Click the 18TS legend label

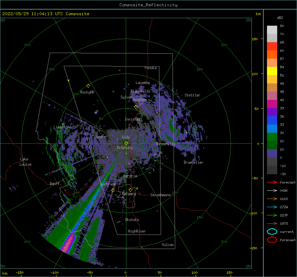284,224
